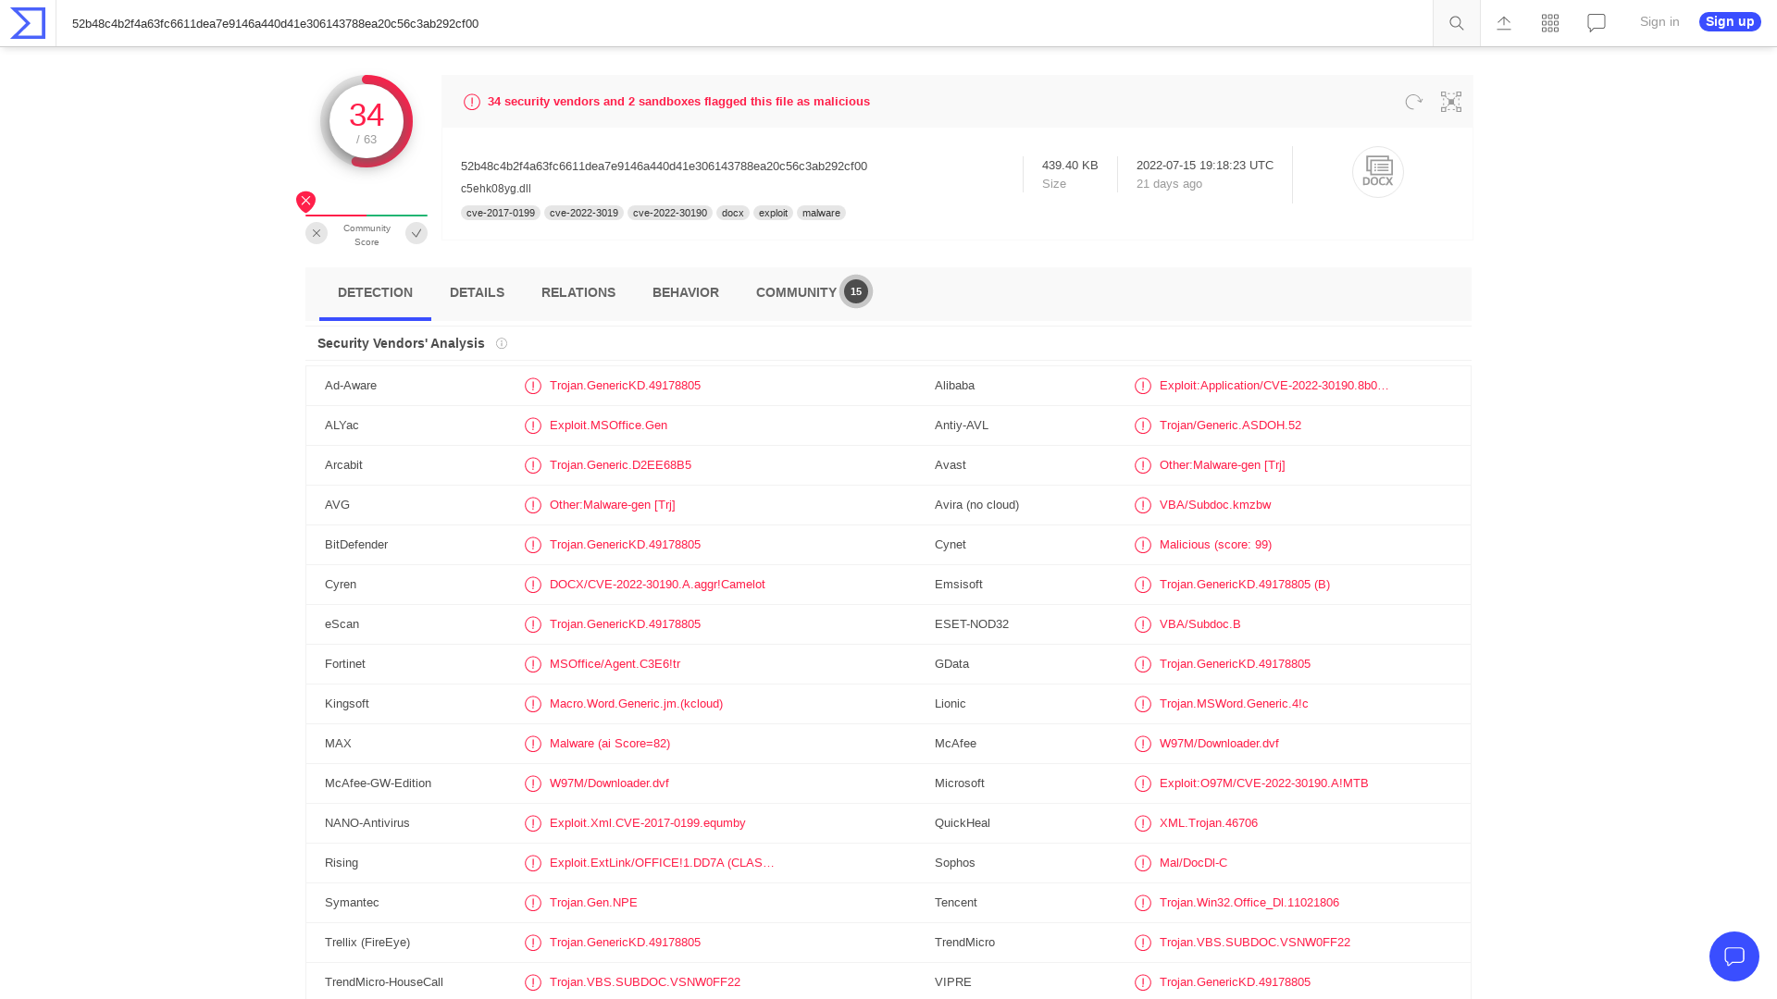
Task: Click Mal/DocDl-C detection name
Action: 1193,863
